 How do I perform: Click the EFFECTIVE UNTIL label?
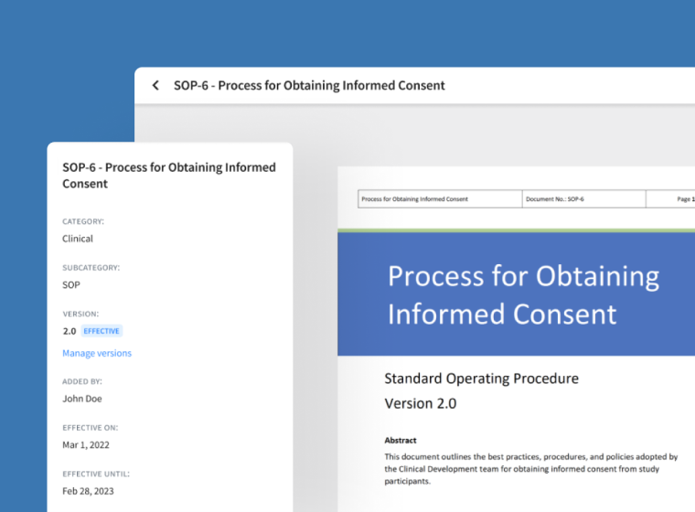pos(96,474)
